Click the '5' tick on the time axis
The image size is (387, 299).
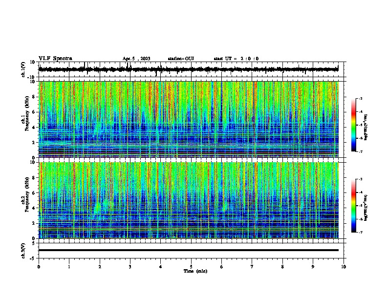[x=191, y=267]
